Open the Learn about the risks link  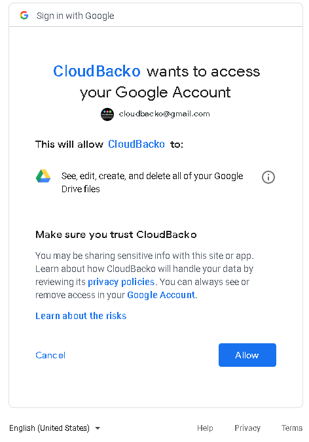[x=81, y=316]
